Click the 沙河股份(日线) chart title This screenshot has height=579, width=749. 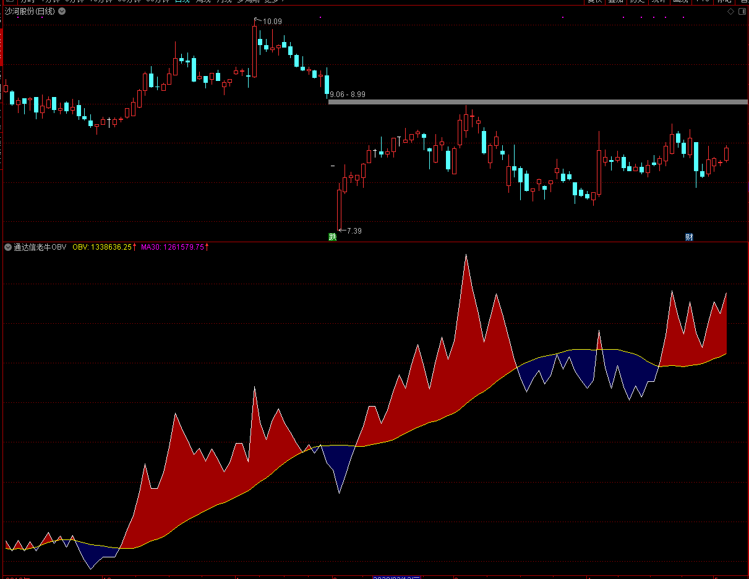tap(29, 11)
